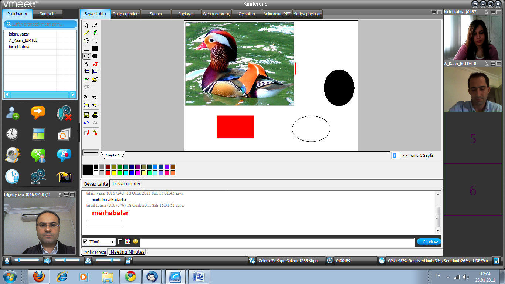Choose the filled ellipse shape tool
Image resolution: width=505 pixels, height=284 pixels.
[95, 56]
